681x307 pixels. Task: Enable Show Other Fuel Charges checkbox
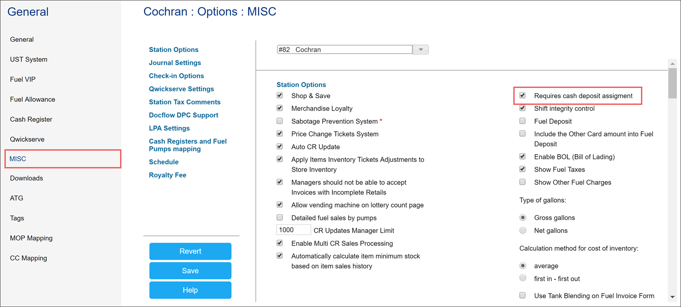(x=523, y=182)
